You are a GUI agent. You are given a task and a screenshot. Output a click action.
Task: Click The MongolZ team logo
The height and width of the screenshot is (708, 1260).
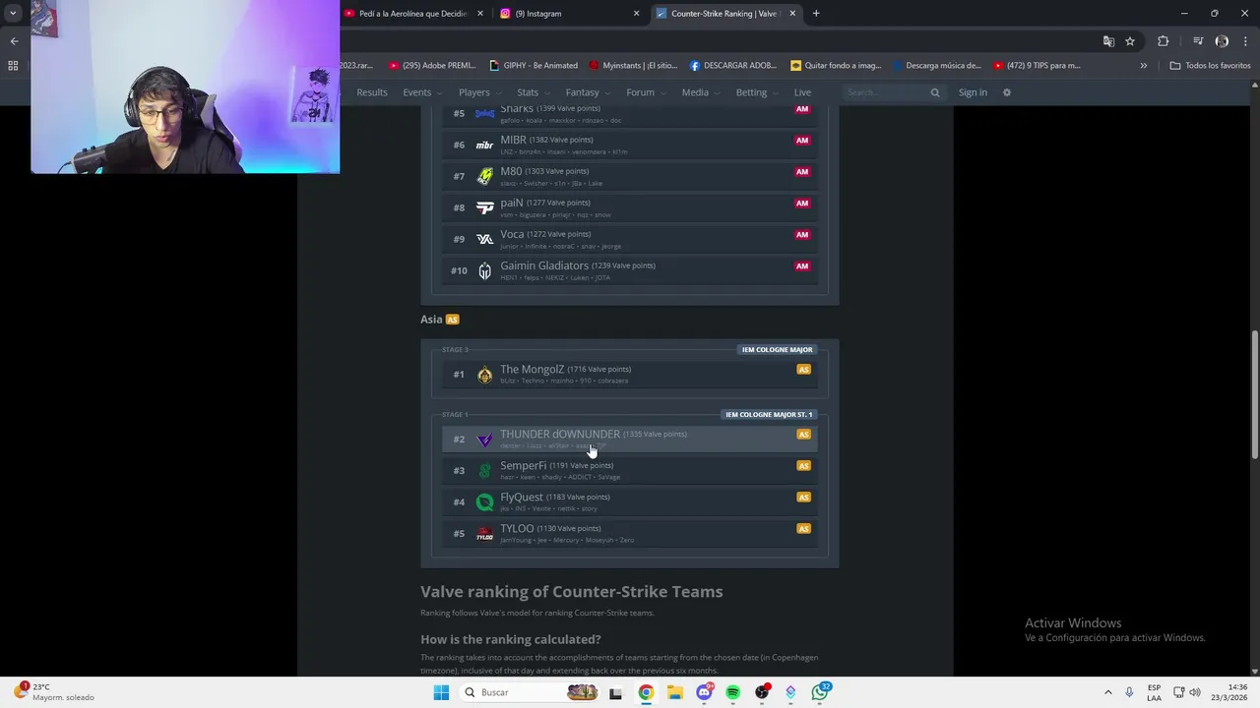[x=484, y=375]
